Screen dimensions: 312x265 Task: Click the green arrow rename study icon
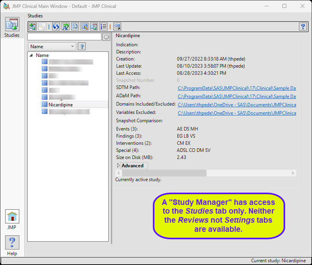(66, 26)
